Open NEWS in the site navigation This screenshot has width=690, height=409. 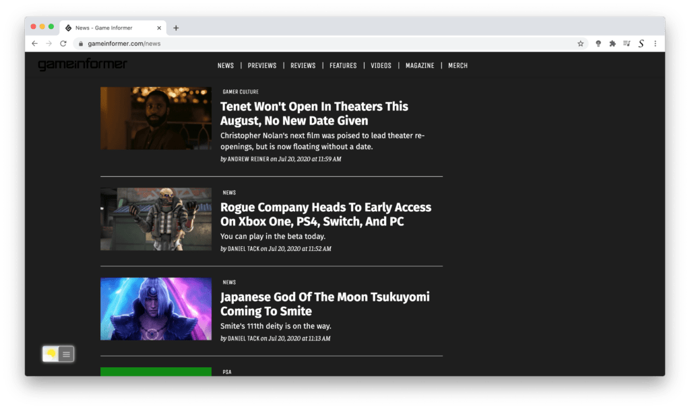point(225,65)
